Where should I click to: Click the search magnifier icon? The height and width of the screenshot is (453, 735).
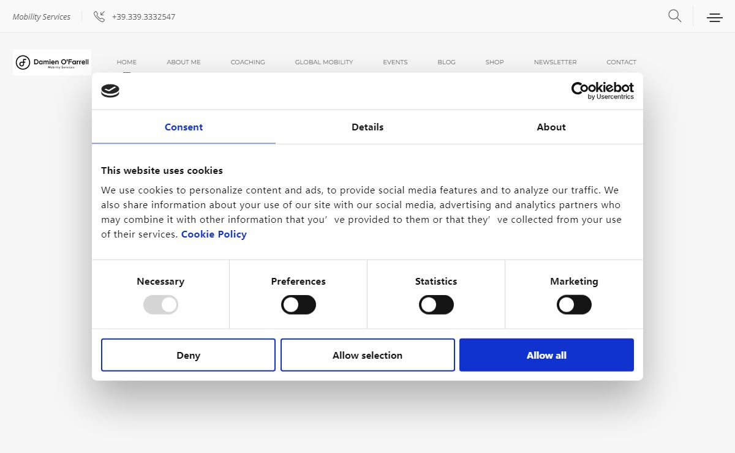coord(674,16)
